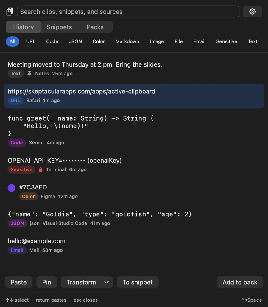Filter clips by Markdown

[127, 41]
